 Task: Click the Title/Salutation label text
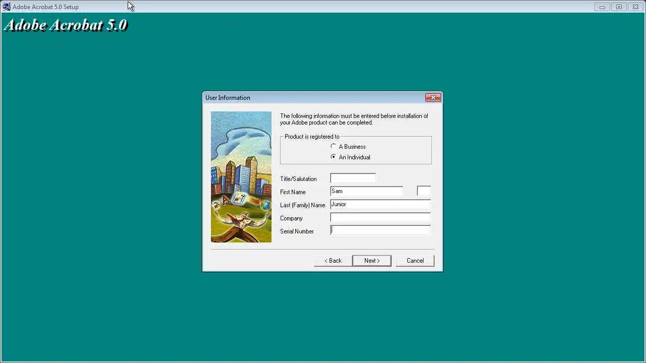(x=298, y=179)
